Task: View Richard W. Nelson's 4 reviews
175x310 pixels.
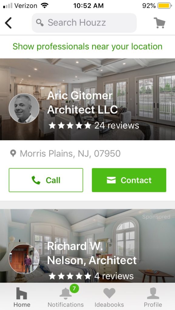Action: click(x=91, y=276)
